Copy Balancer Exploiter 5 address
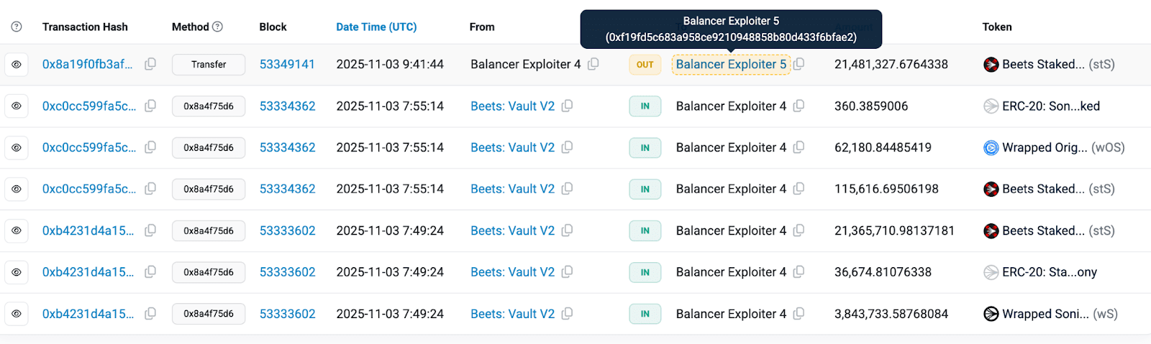The image size is (1151, 344). point(799,64)
